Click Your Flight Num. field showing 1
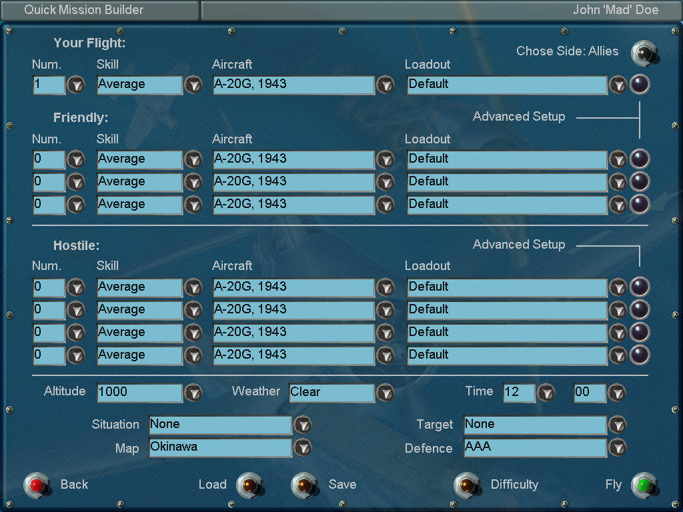683x512 pixels. (x=49, y=85)
